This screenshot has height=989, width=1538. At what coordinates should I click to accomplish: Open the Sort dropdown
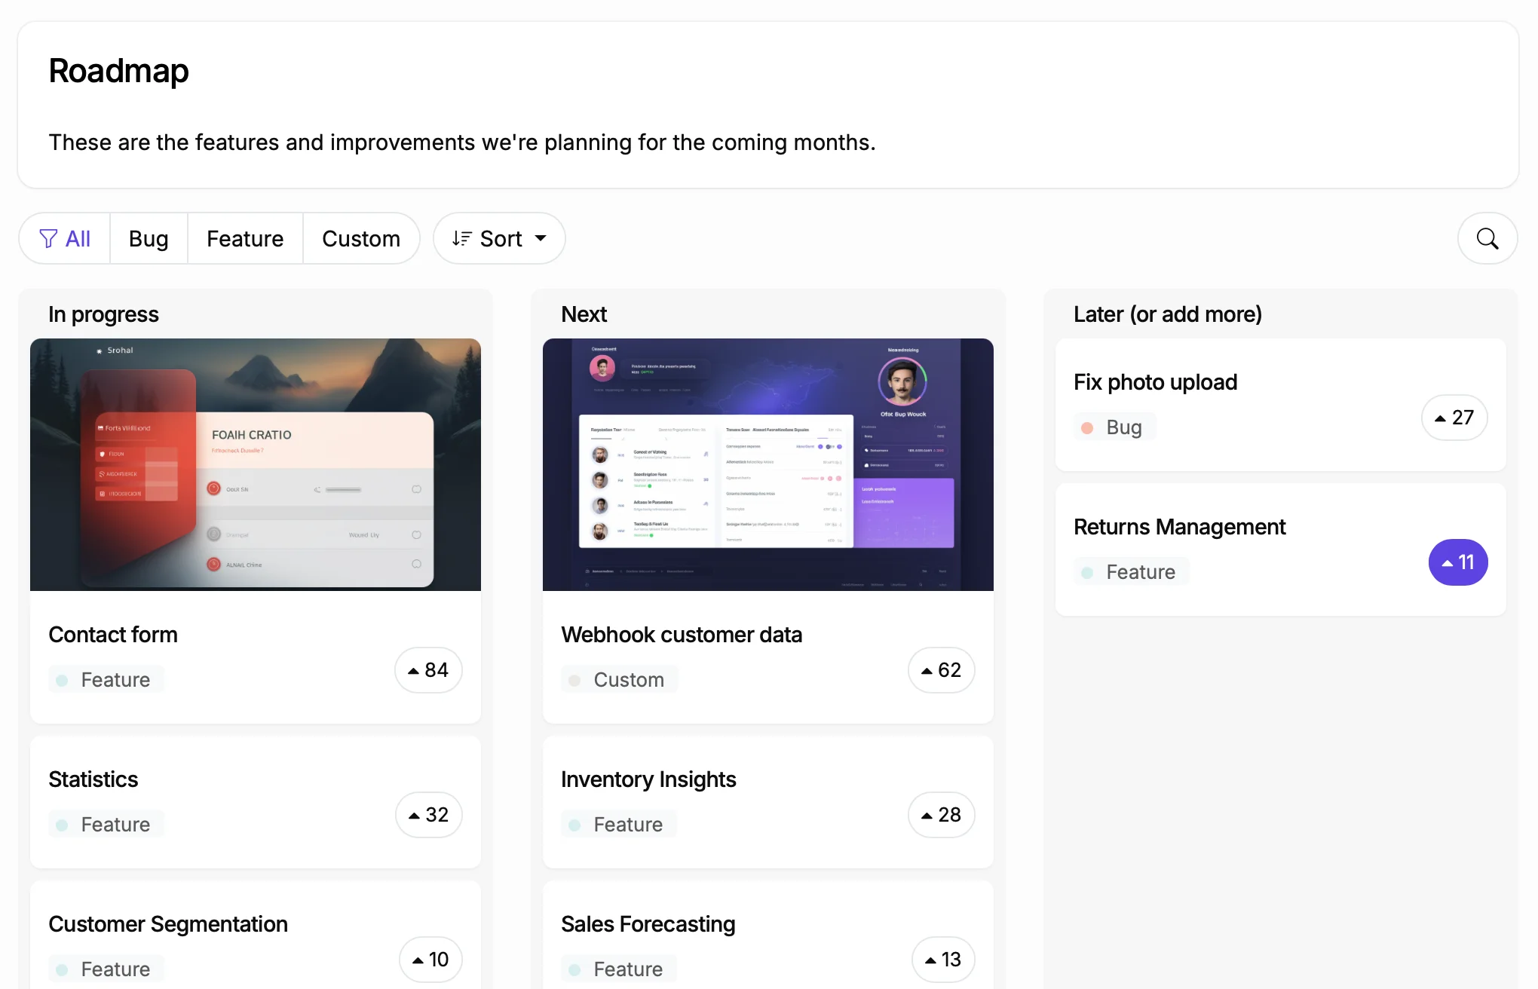[499, 238]
